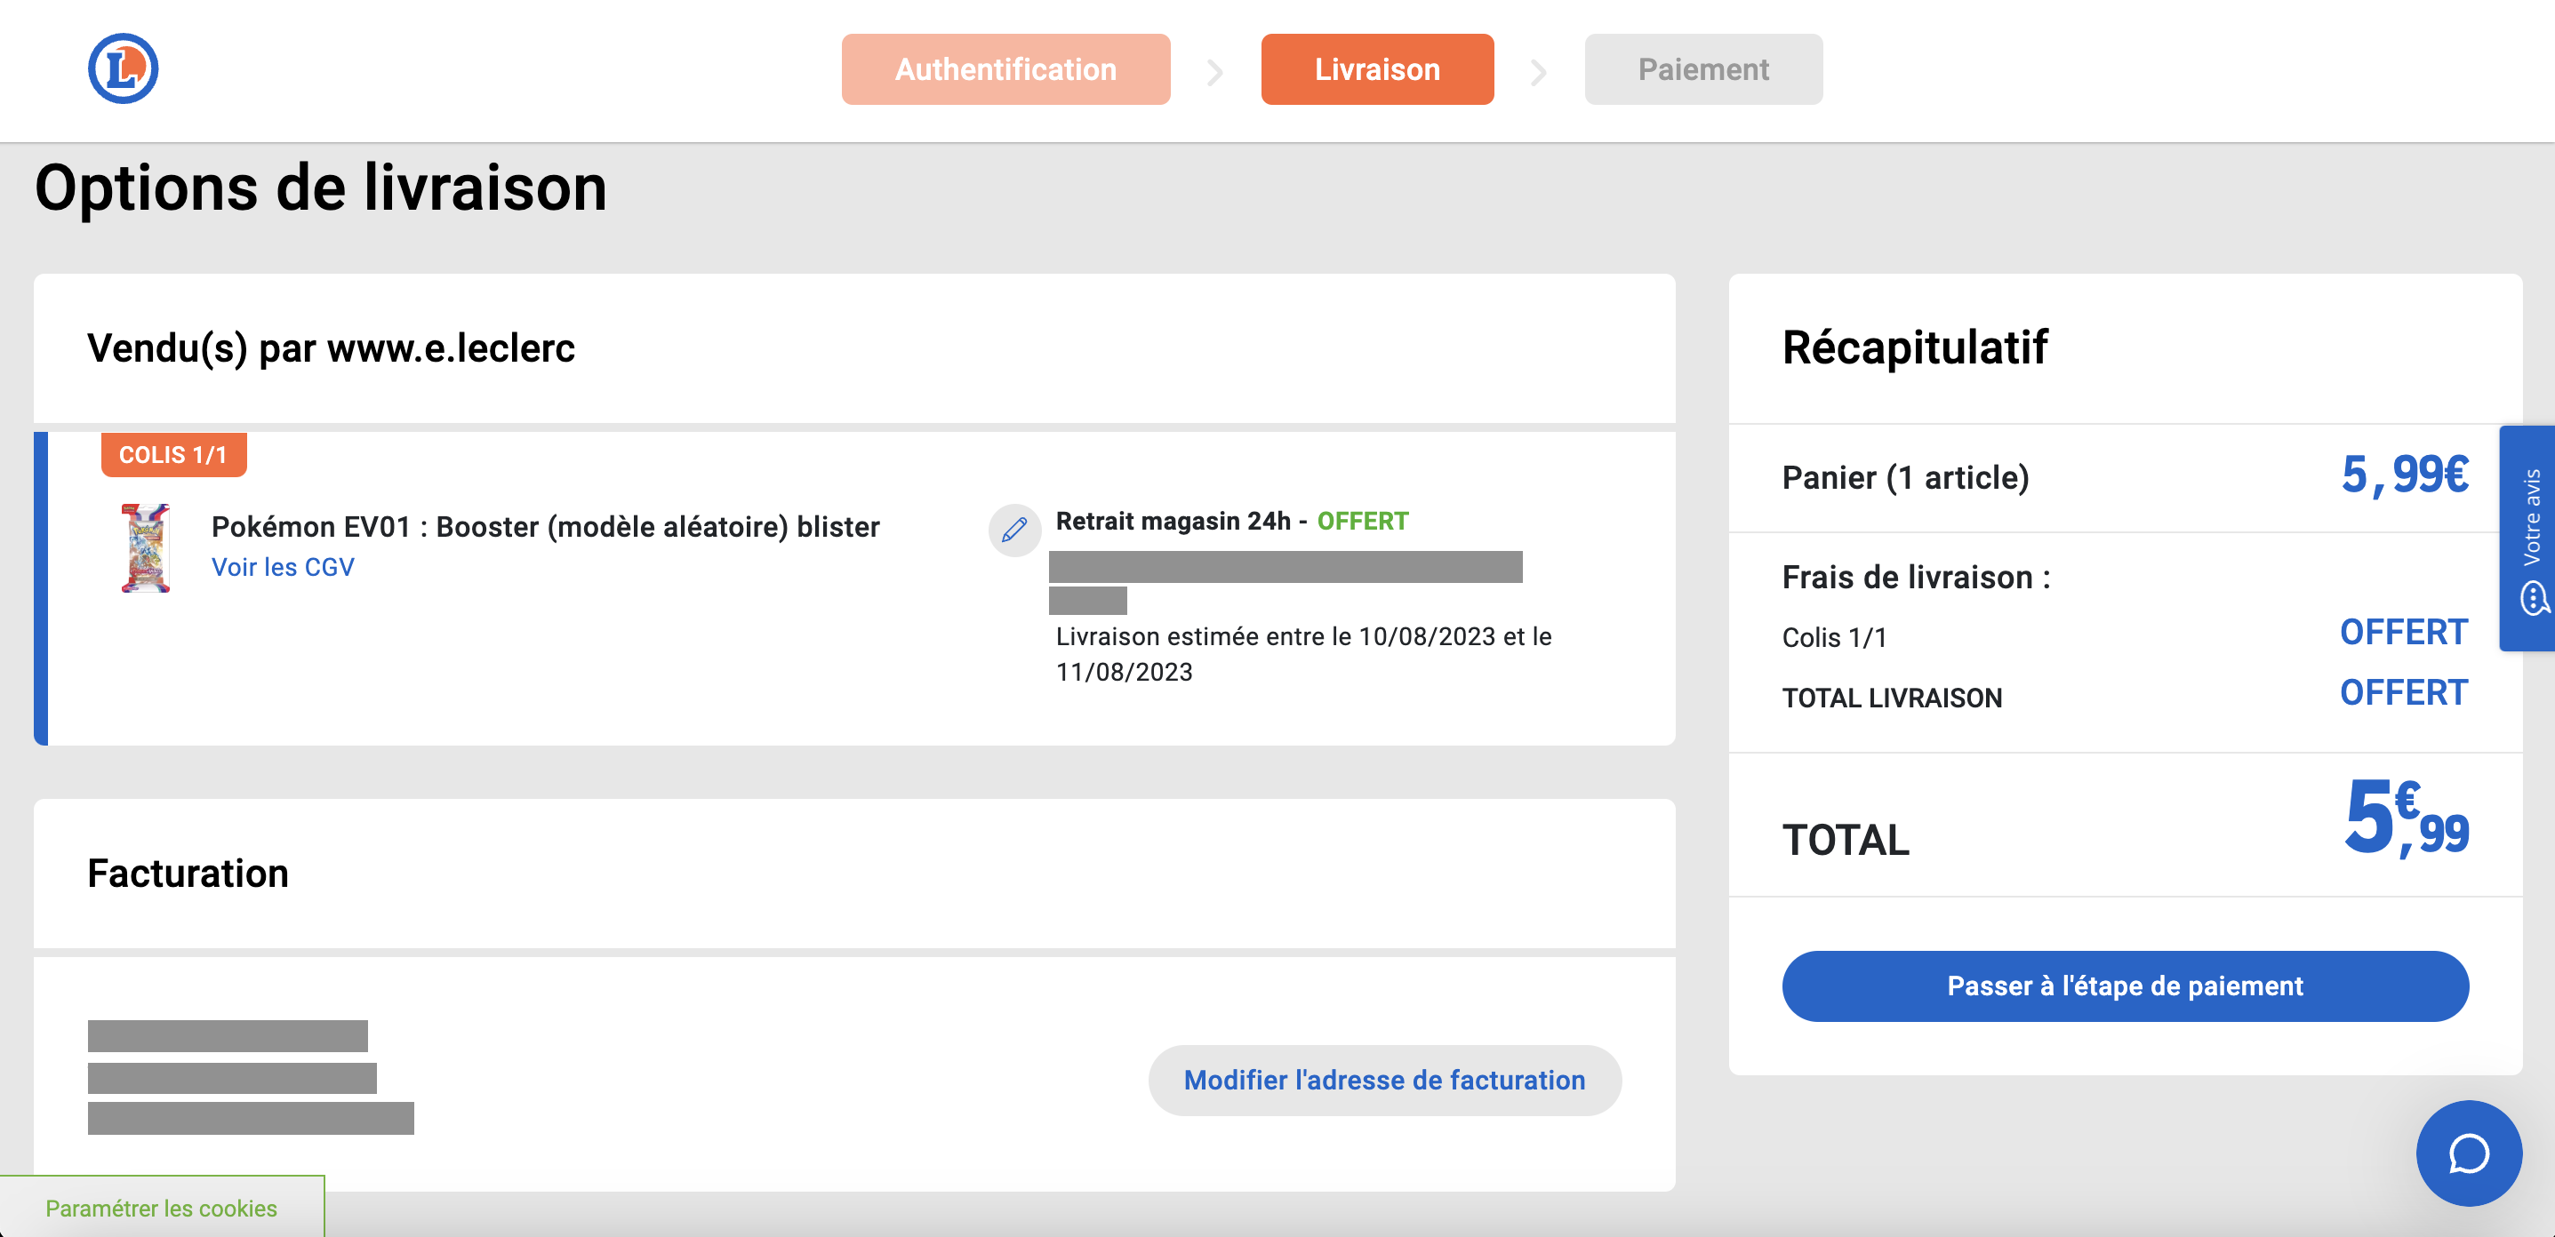
Task: Open Paramétrer les cookies
Action: tap(162, 1209)
